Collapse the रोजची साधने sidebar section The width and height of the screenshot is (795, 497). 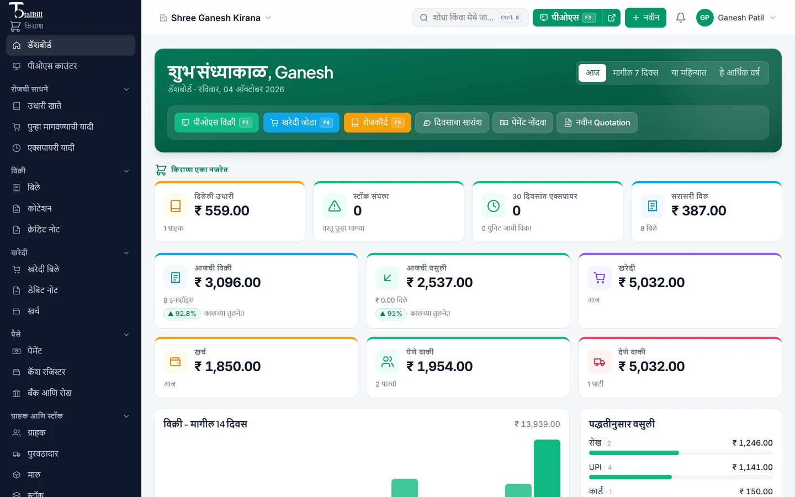click(x=71, y=89)
